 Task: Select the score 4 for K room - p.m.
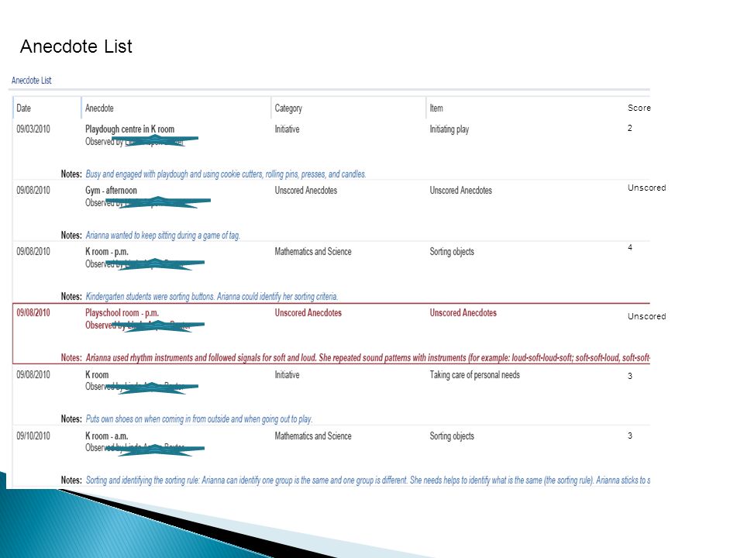click(x=629, y=247)
